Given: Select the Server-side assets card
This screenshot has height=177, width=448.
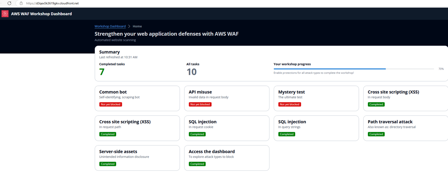Looking at the screenshot, I should (x=137, y=158).
